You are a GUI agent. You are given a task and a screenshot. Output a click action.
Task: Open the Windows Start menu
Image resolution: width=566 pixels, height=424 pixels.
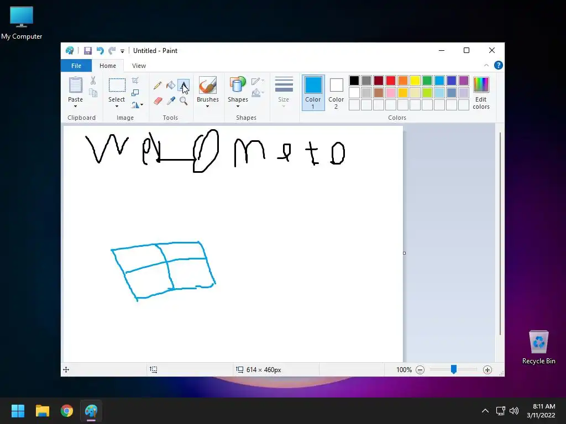pyautogui.click(x=18, y=411)
